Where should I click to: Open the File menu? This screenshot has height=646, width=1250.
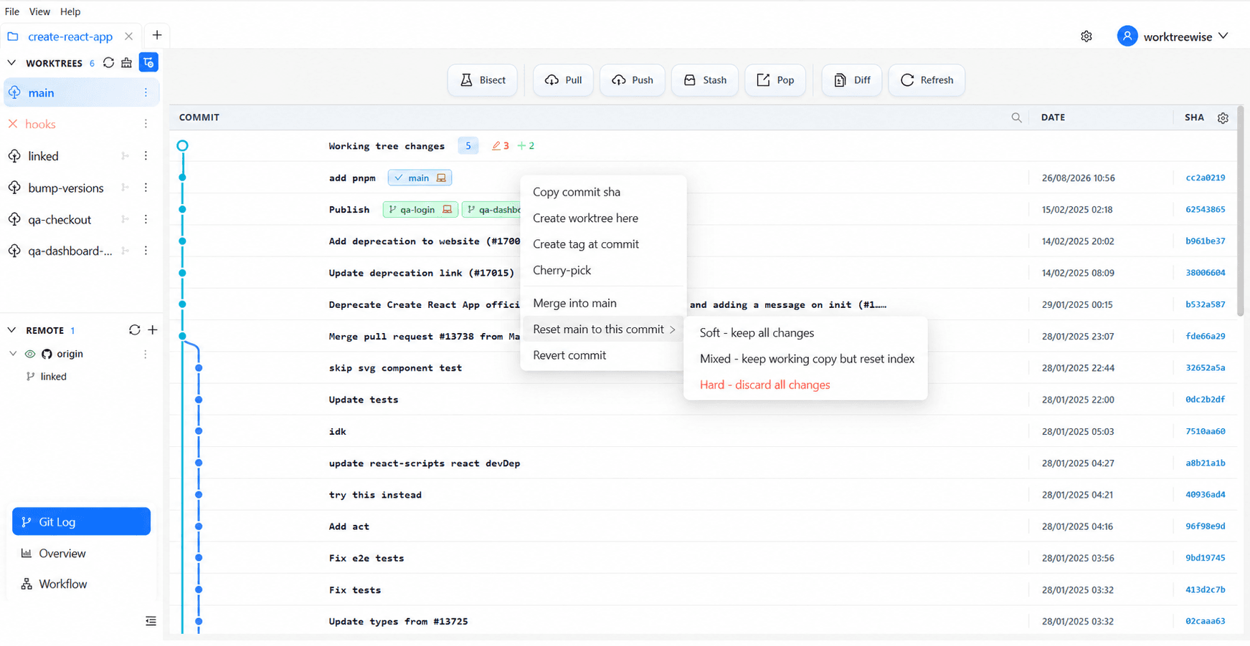coord(12,11)
